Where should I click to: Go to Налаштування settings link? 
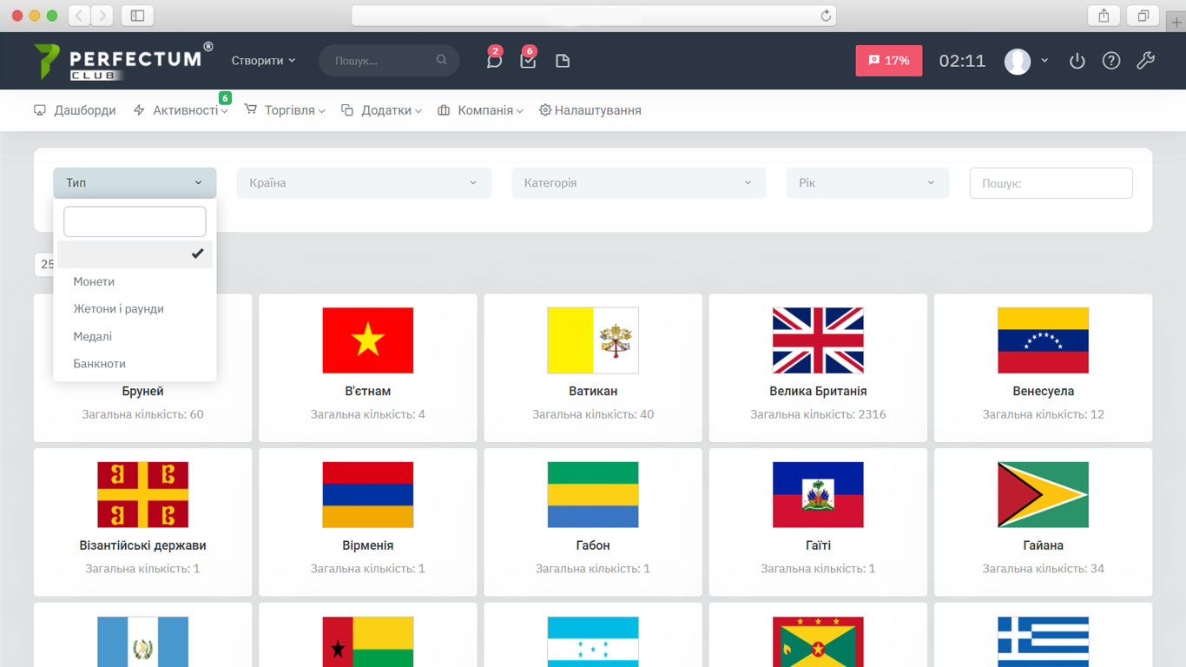590,110
